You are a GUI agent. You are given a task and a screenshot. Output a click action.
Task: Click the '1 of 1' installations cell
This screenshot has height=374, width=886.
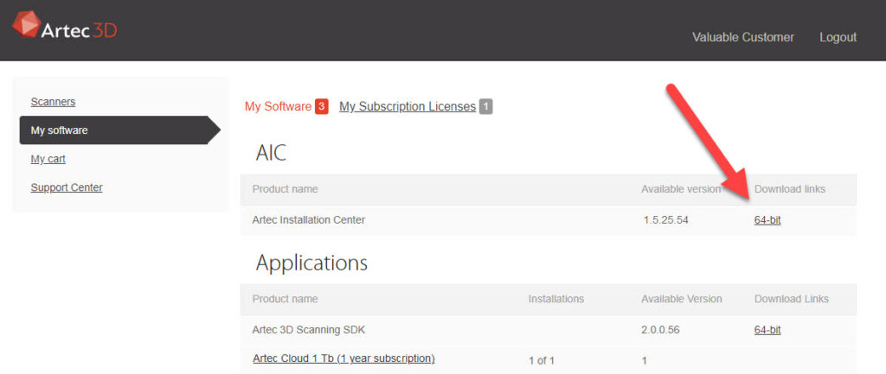[x=542, y=360]
